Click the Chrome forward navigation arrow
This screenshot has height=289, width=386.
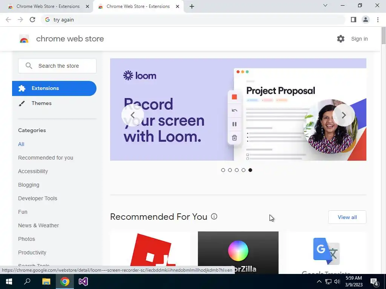[20, 20]
